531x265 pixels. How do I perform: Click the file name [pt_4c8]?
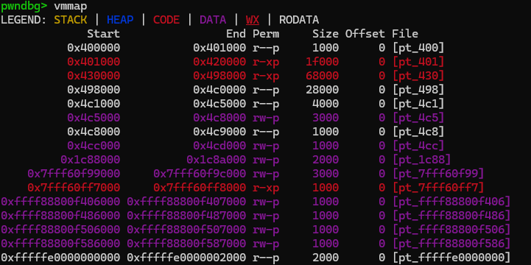(418, 131)
